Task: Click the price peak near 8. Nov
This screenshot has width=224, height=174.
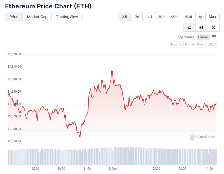Action: coord(112,71)
